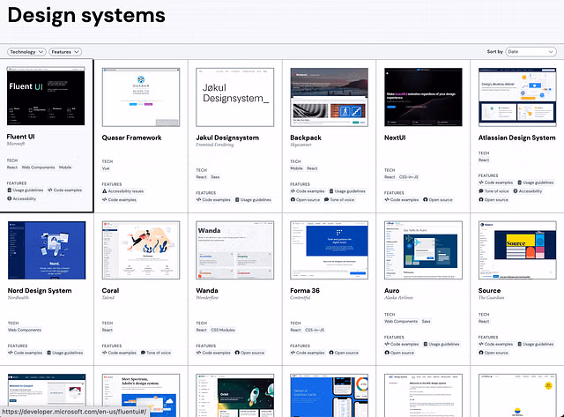Screen dimensions: 564x417
Task: Click the NextUI title link
Action: 395,138
